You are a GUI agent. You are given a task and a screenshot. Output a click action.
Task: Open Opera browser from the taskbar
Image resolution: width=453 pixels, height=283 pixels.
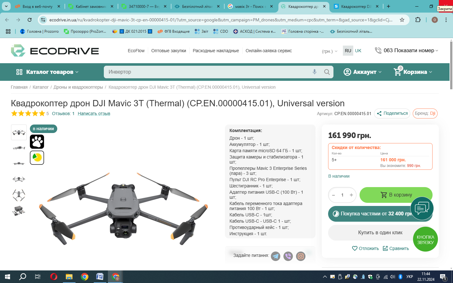[x=54, y=277]
